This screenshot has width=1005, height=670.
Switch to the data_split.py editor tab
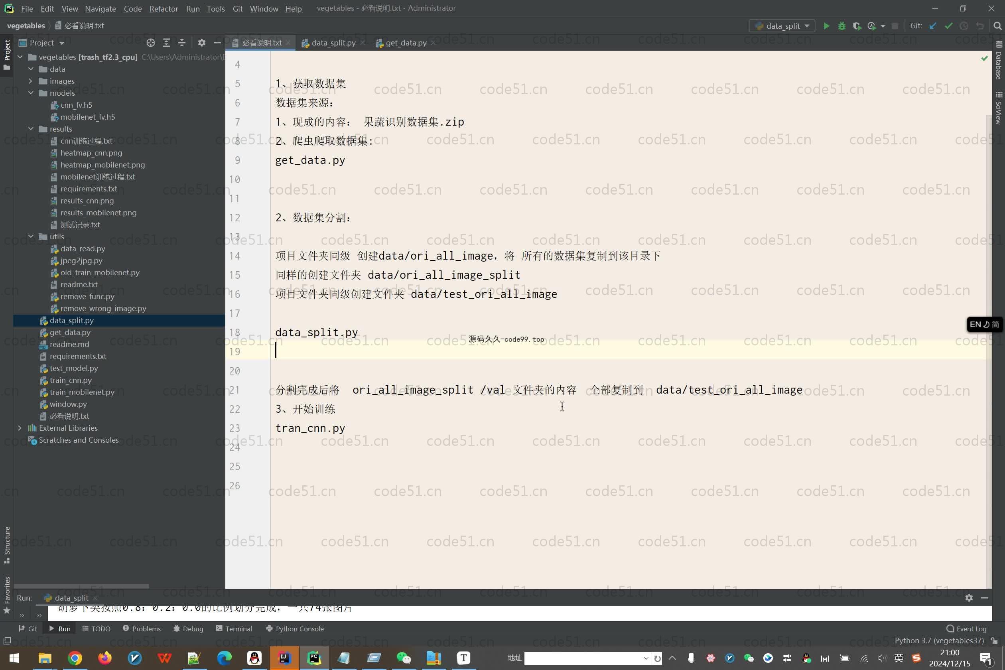click(x=333, y=43)
